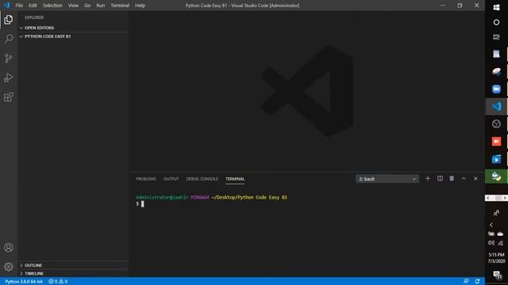This screenshot has height=285, width=508.
Task: Open the Windows Start button
Action: click(x=496, y=7)
